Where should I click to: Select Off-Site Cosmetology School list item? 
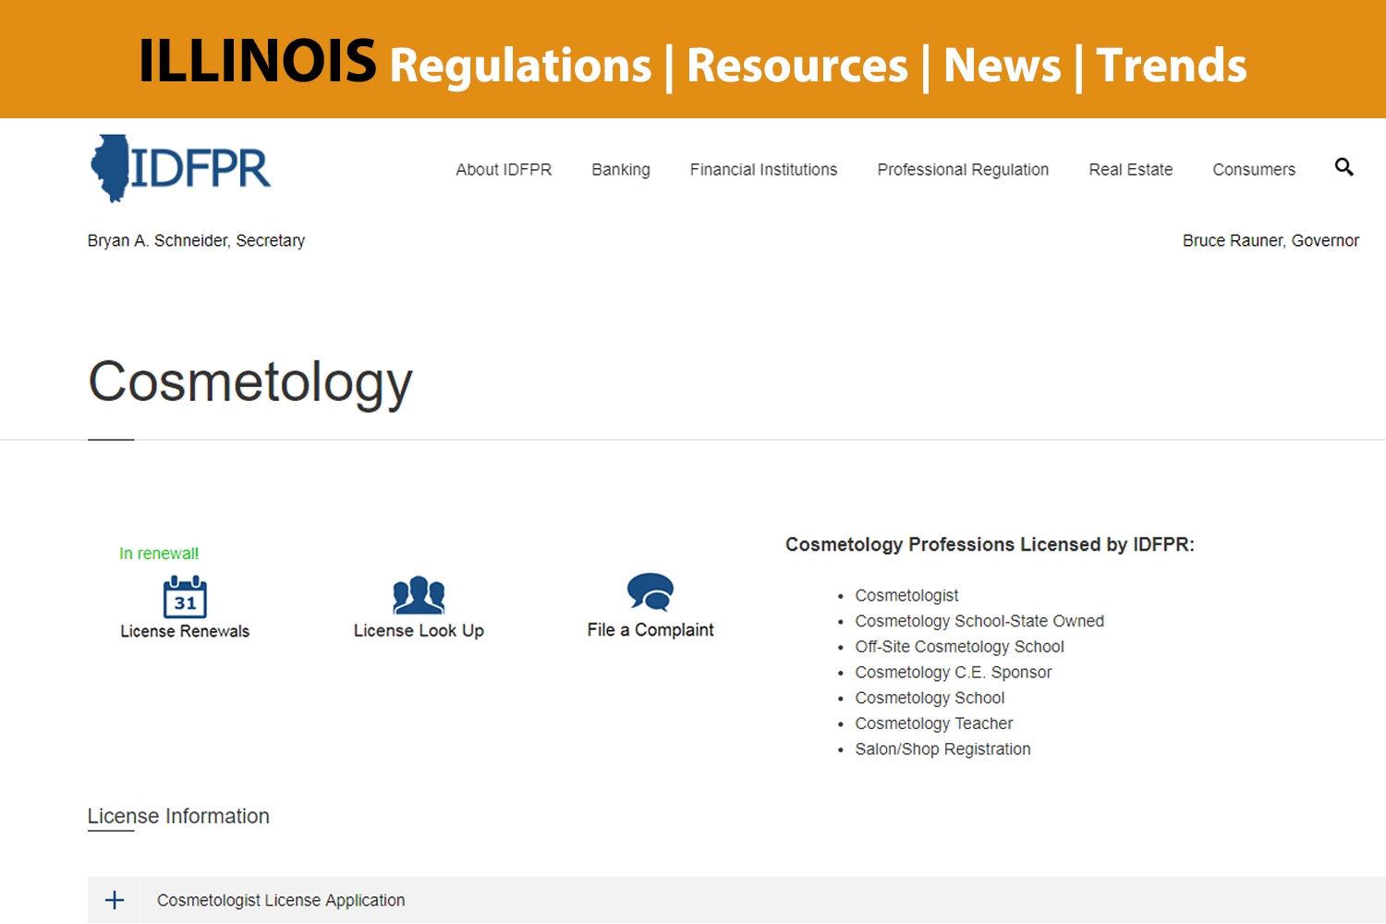tap(959, 647)
